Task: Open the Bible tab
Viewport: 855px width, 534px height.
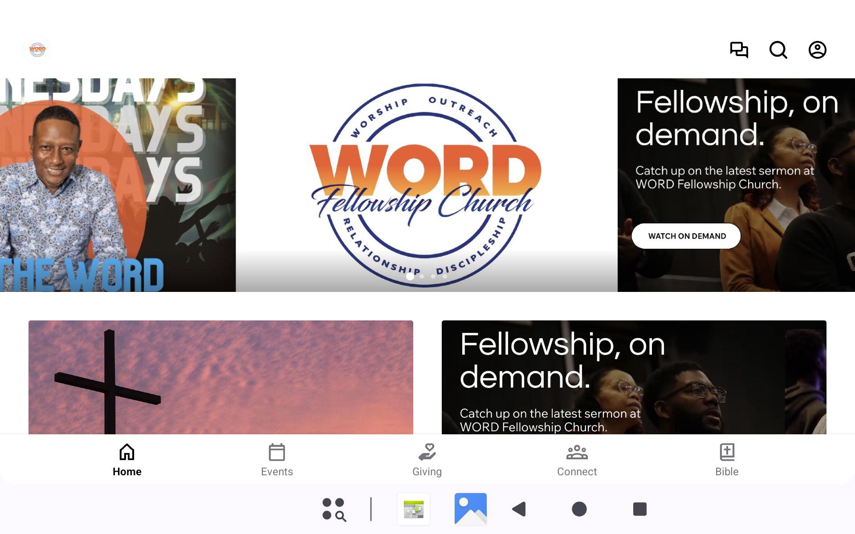Action: click(727, 460)
